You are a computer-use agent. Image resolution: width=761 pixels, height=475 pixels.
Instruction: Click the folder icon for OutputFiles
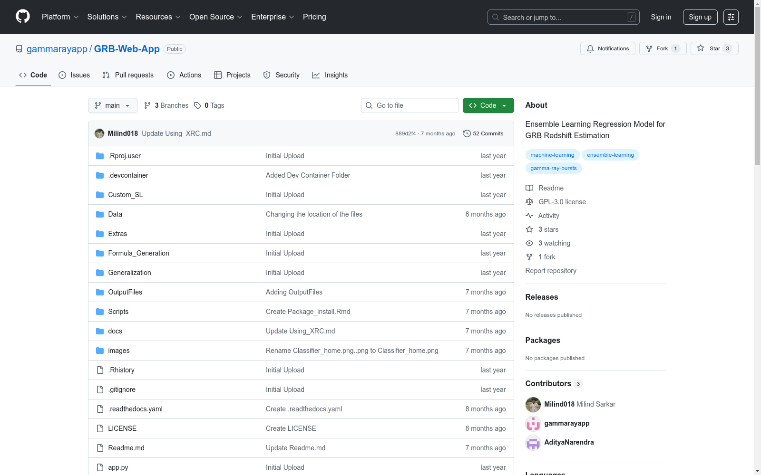point(100,292)
